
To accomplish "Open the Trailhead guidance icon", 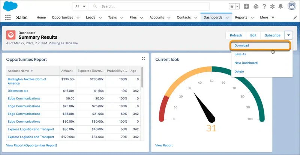I will point(256,6).
